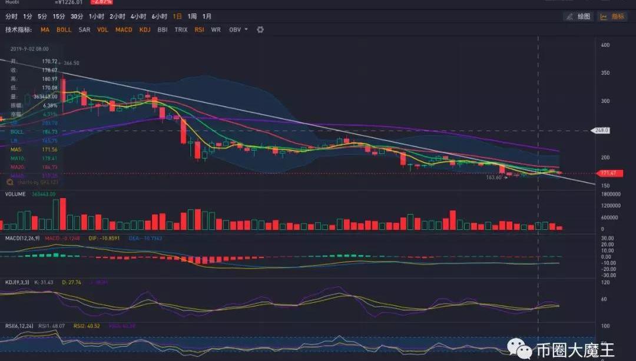Select the 4小时 interval tab
The width and height of the screenshot is (636, 361).
pyautogui.click(x=138, y=16)
